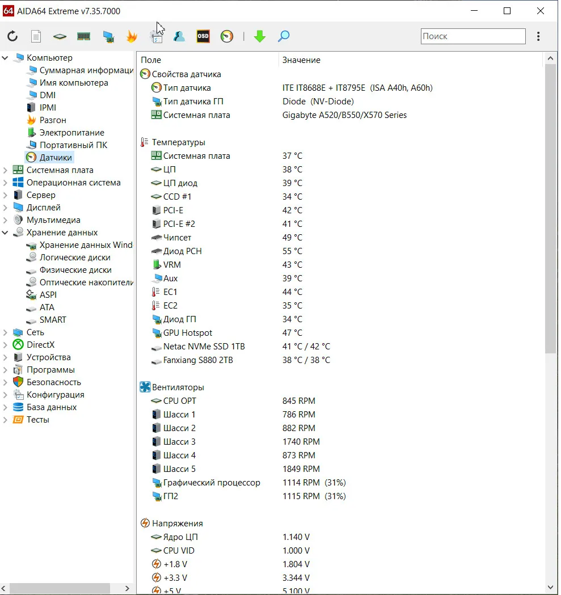Open the sensor gauge panel icon
The image size is (561, 595).
[x=227, y=36]
